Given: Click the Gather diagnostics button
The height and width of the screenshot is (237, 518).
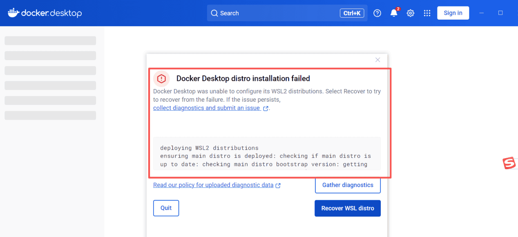Looking at the screenshot, I should tap(348, 185).
